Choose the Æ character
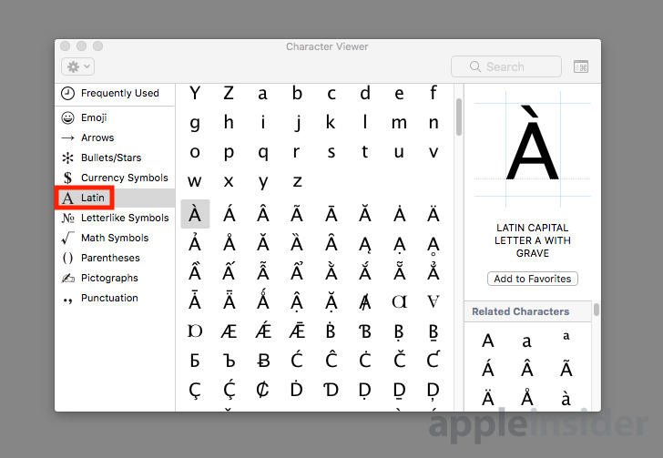Image resolution: width=663 pixels, height=458 pixels. tap(229, 331)
